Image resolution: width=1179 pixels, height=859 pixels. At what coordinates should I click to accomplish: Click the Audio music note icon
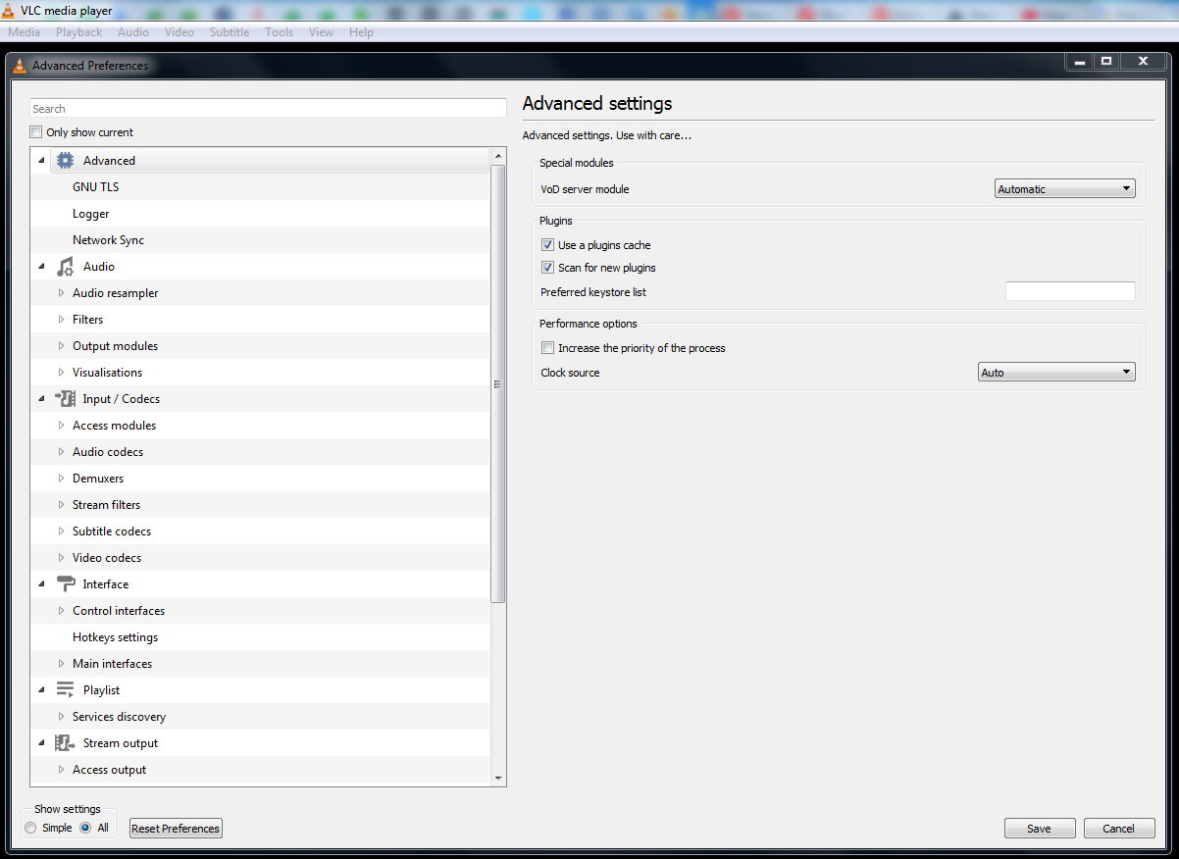(x=65, y=267)
